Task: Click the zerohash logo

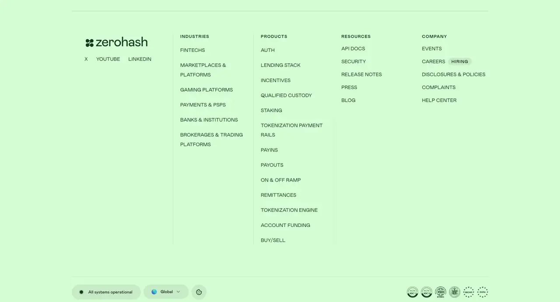Action: (116, 42)
